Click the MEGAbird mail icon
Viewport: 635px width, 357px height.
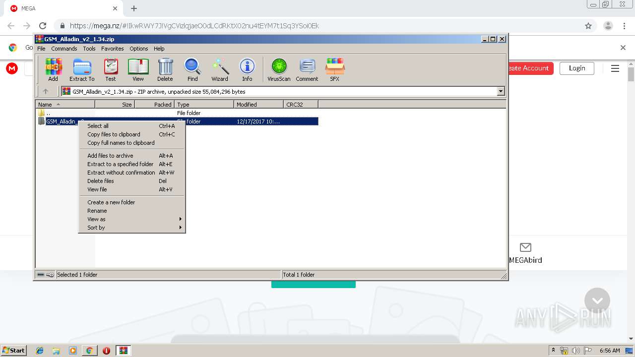525,247
